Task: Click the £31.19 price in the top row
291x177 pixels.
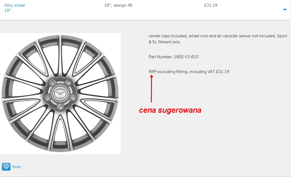Action: tap(211, 5)
